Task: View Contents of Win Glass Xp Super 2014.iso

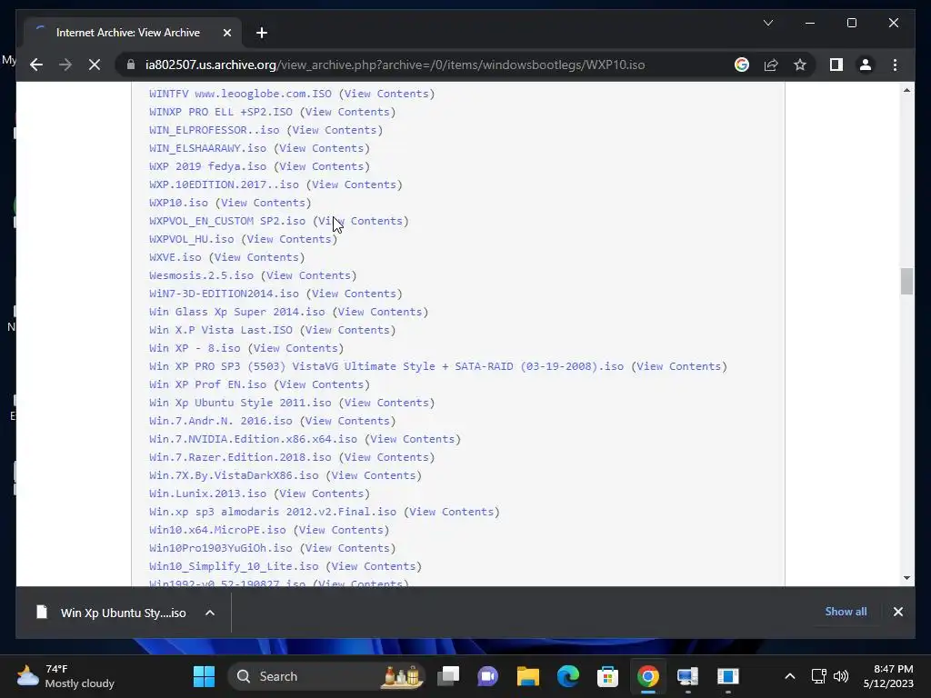Action: pos(380,312)
